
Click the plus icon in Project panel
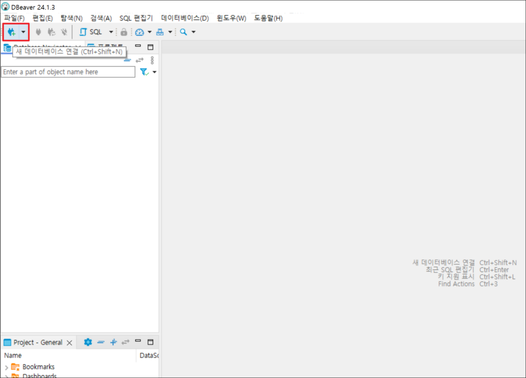pos(114,342)
